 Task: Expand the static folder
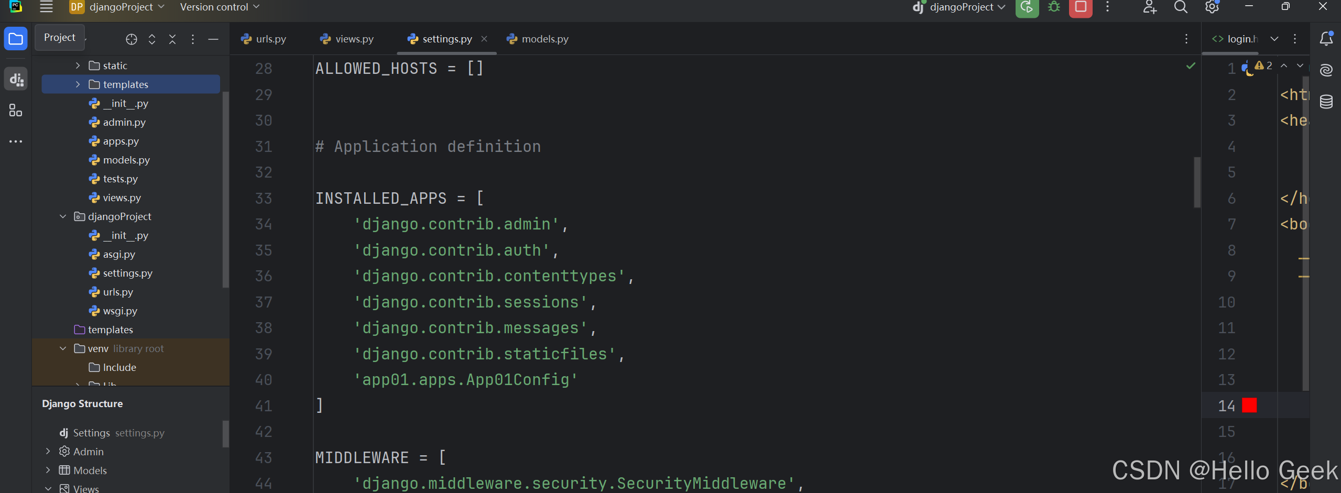click(78, 65)
